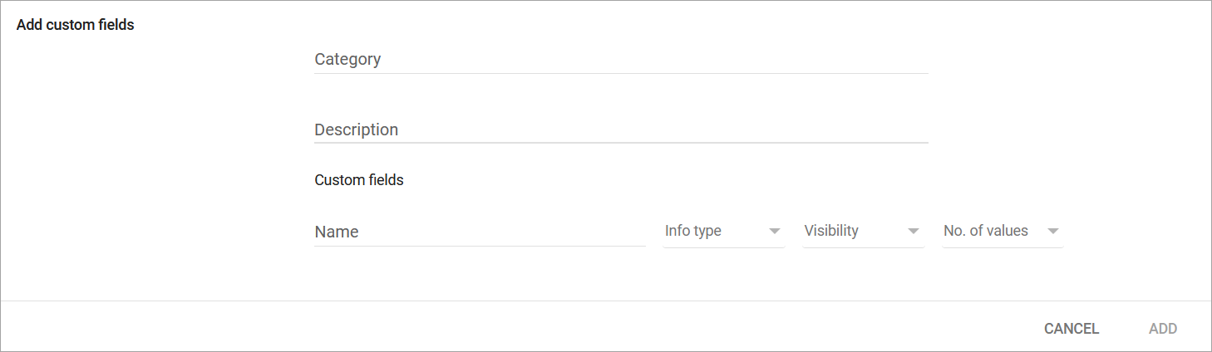Expand the Visibility dropdown
Viewport: 1212px width, 352px height.
pos(863,231)
